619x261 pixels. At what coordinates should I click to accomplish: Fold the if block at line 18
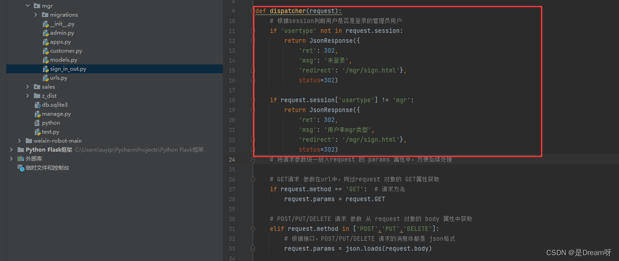click(x=253, y=100)
